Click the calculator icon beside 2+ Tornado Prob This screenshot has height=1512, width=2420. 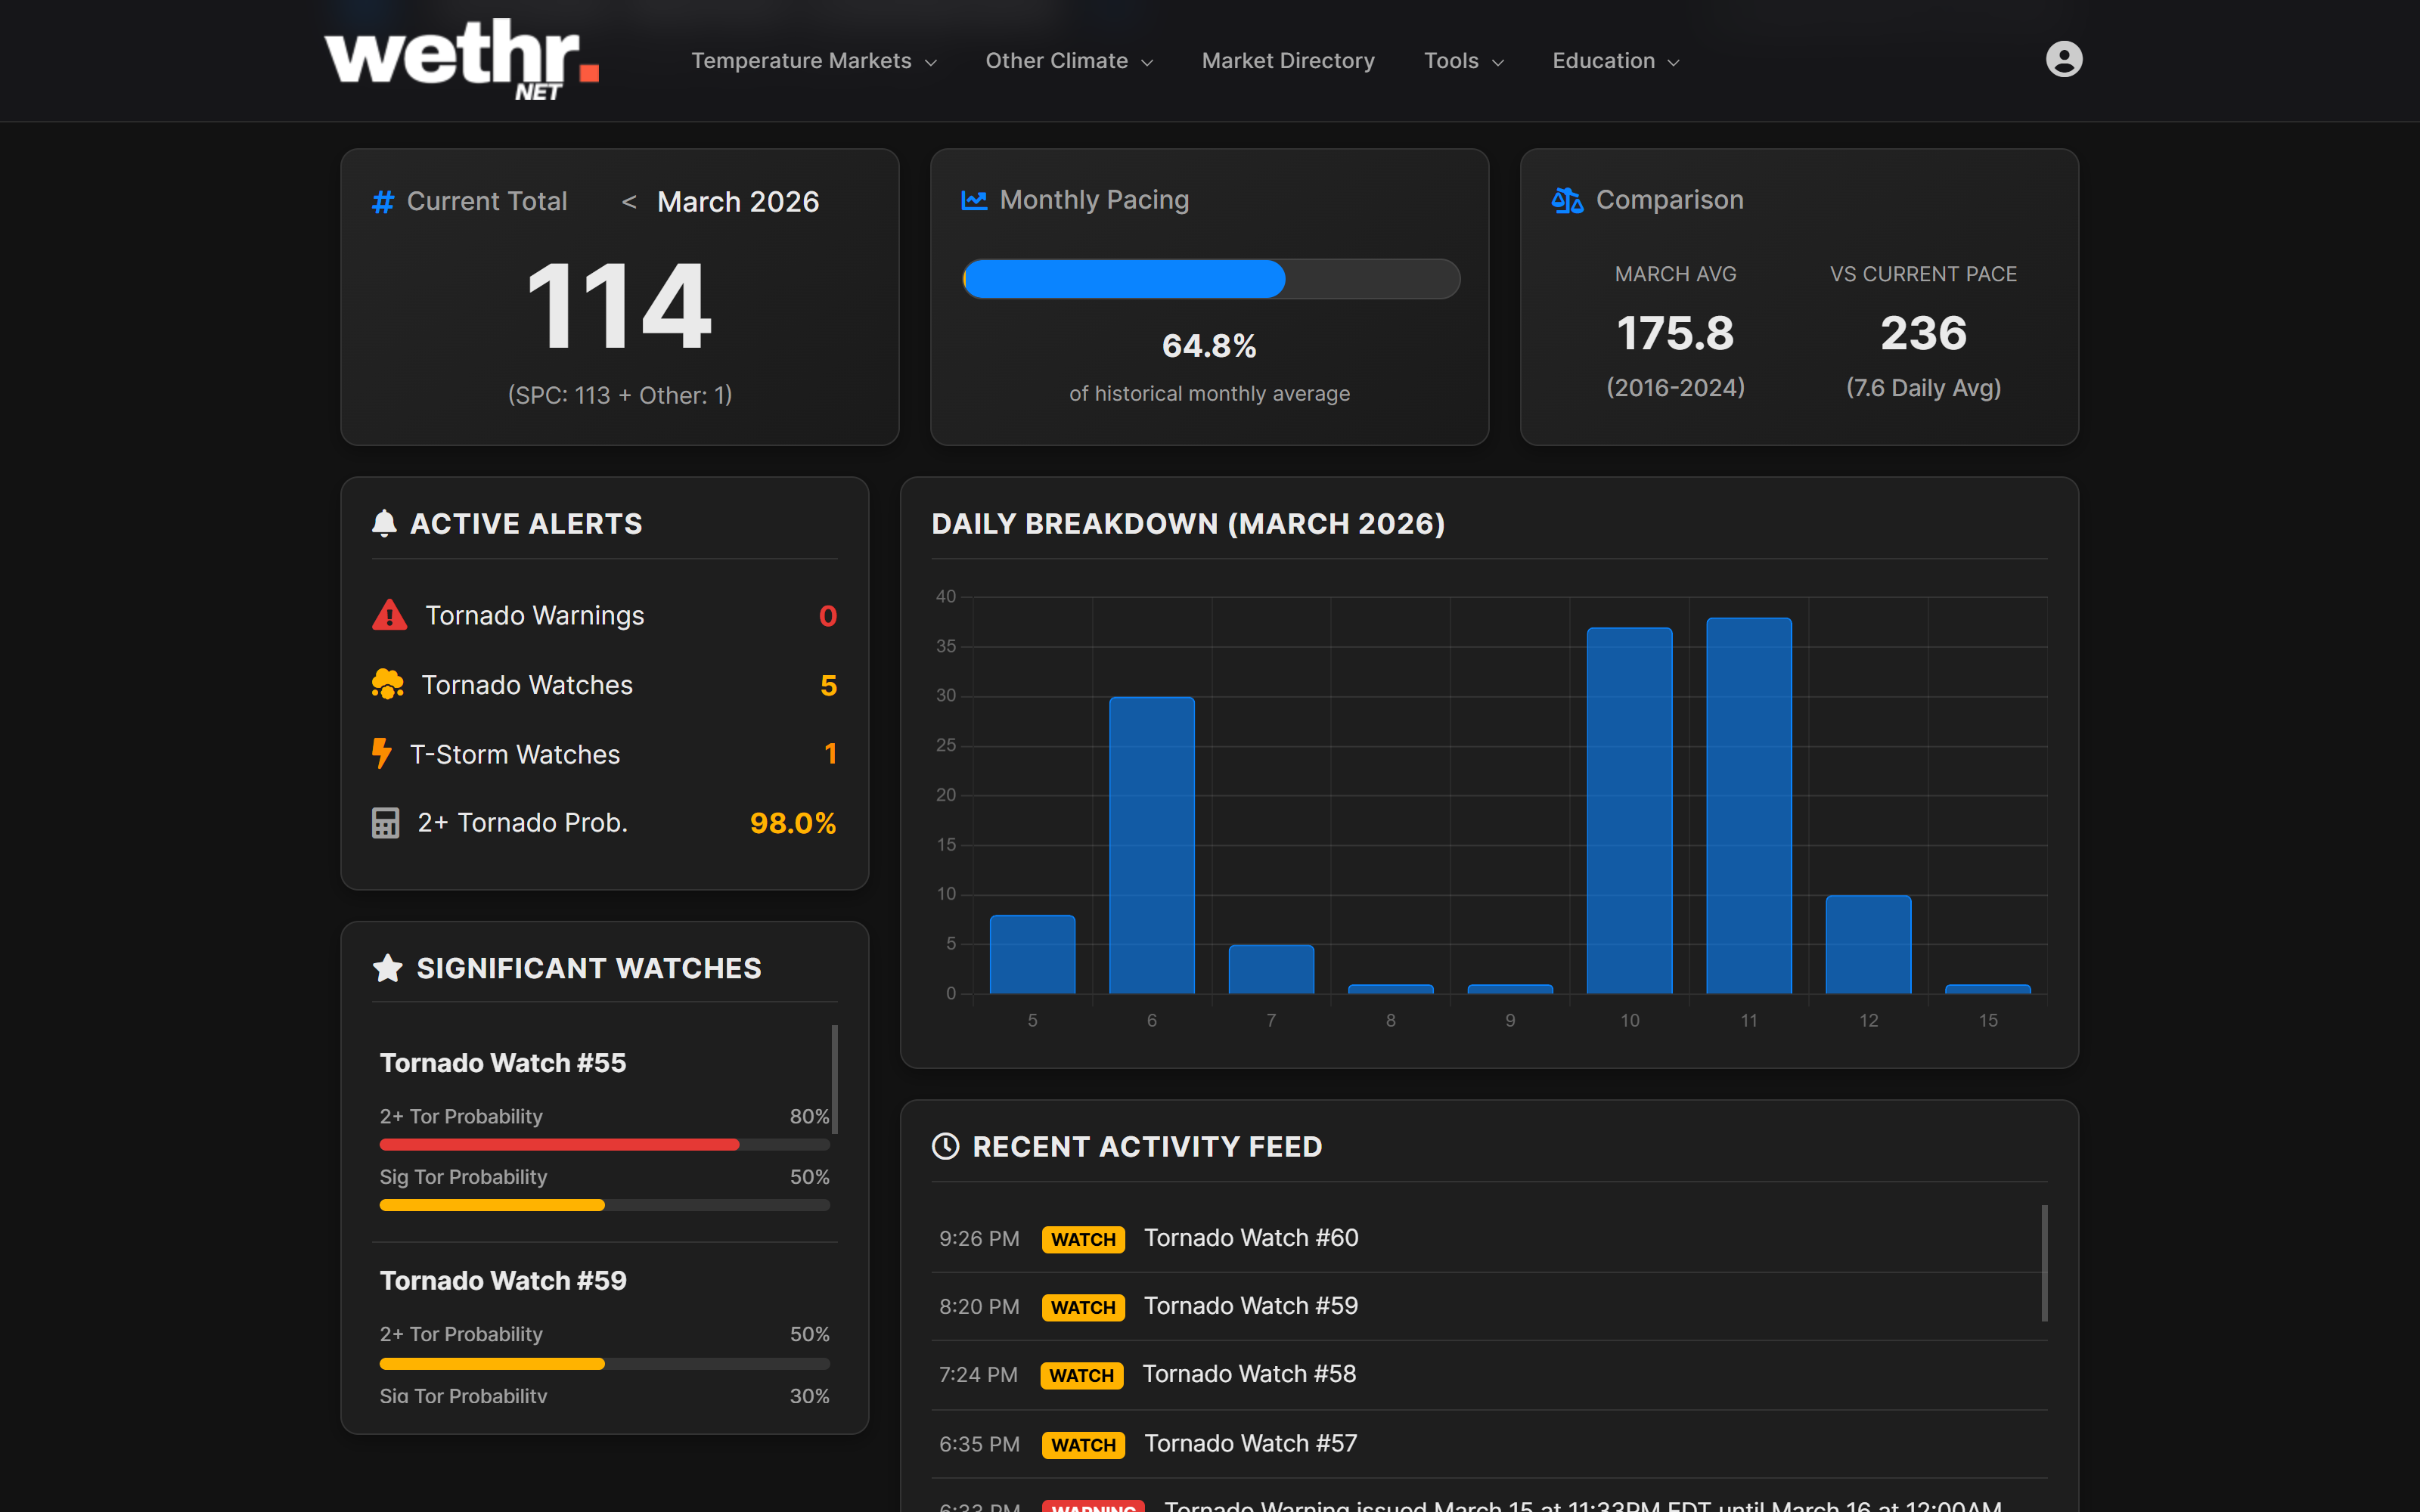[387, 822]
